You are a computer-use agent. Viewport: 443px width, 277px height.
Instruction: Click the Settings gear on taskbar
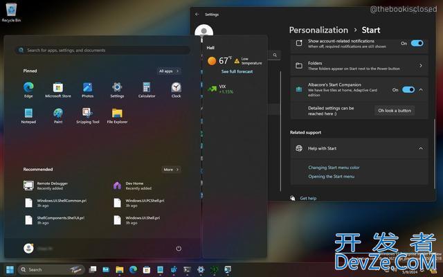(x=201, y=269)
